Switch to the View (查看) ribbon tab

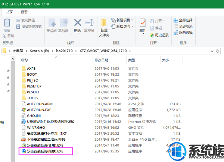24,12
